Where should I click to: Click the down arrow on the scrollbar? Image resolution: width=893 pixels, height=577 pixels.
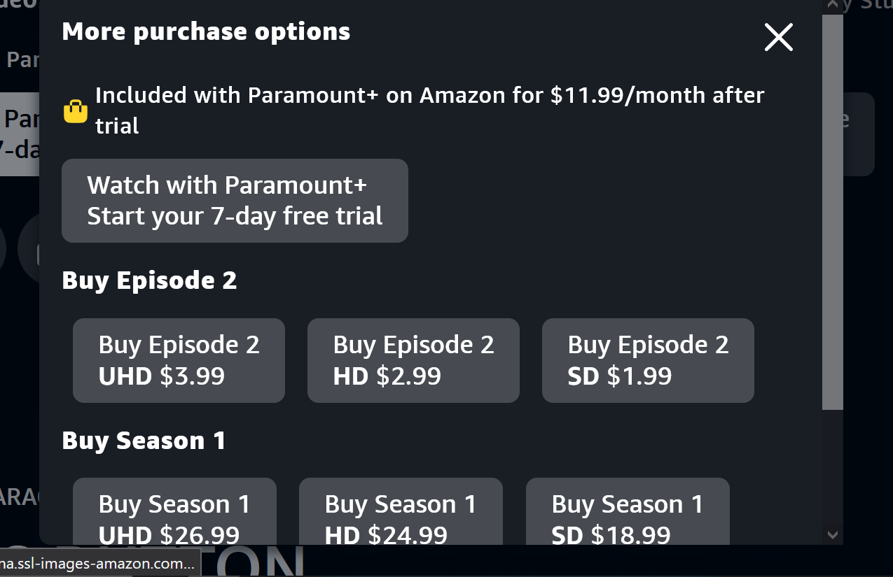point(833,534)
